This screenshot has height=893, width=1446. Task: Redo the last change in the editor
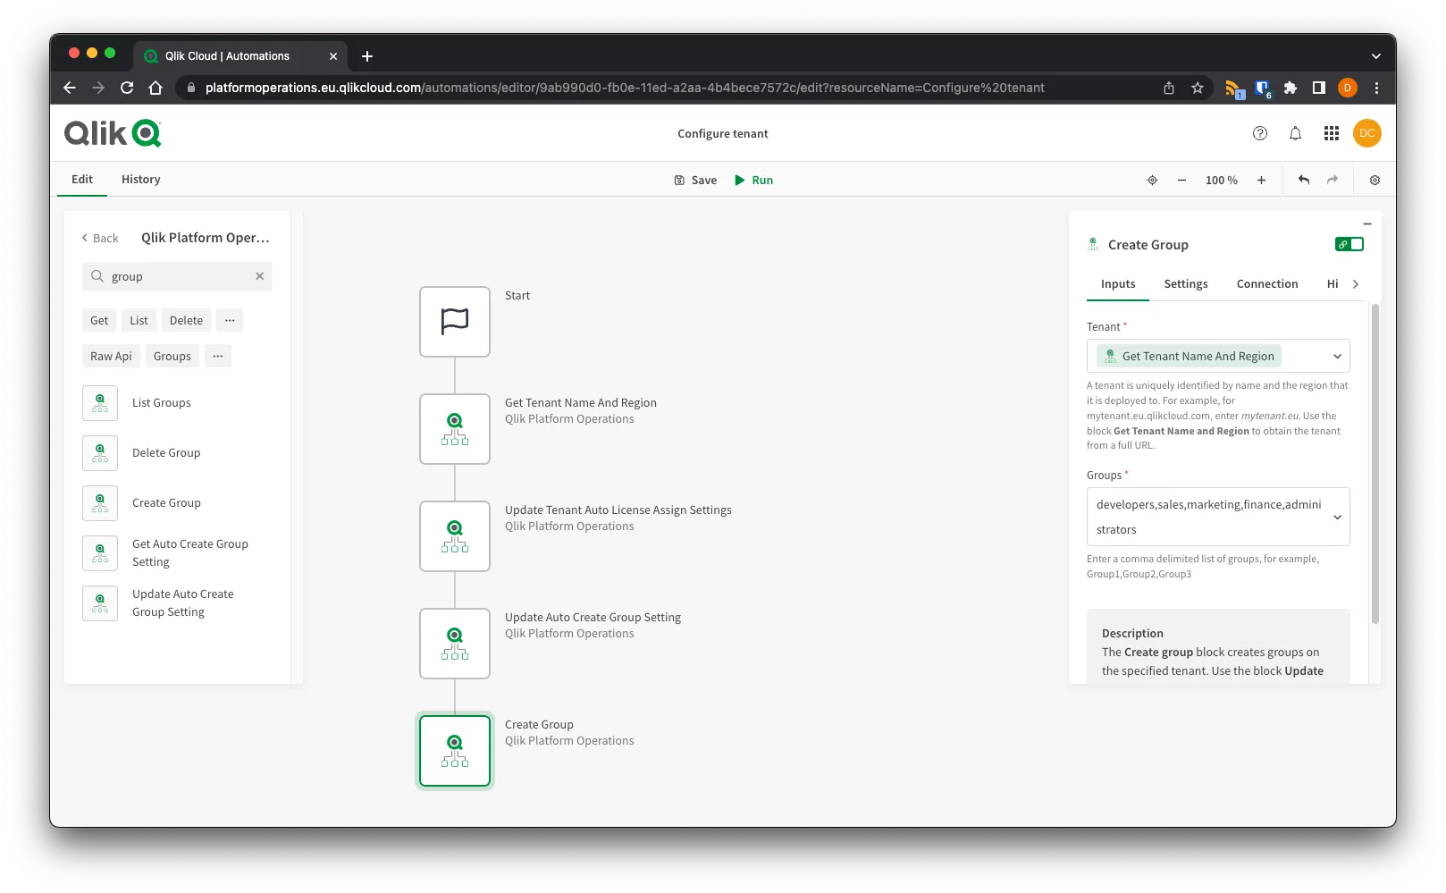(1332, 180)
